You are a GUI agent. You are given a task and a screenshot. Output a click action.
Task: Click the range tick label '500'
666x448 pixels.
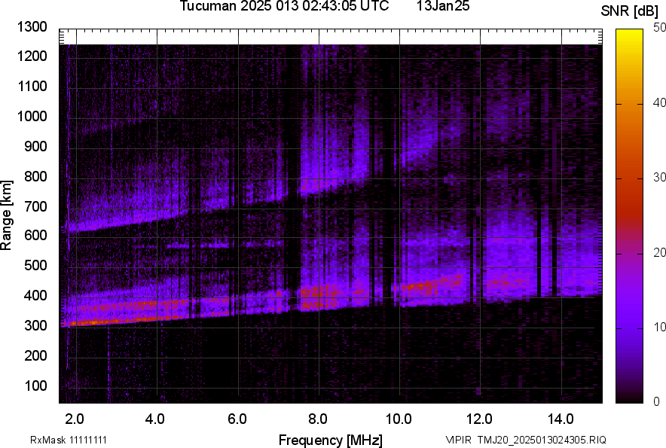(x=35, y=265)
